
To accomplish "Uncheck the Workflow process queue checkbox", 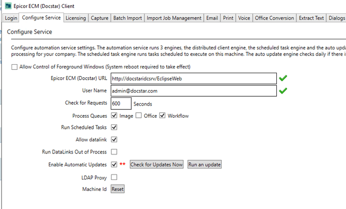I will point(162,115).
